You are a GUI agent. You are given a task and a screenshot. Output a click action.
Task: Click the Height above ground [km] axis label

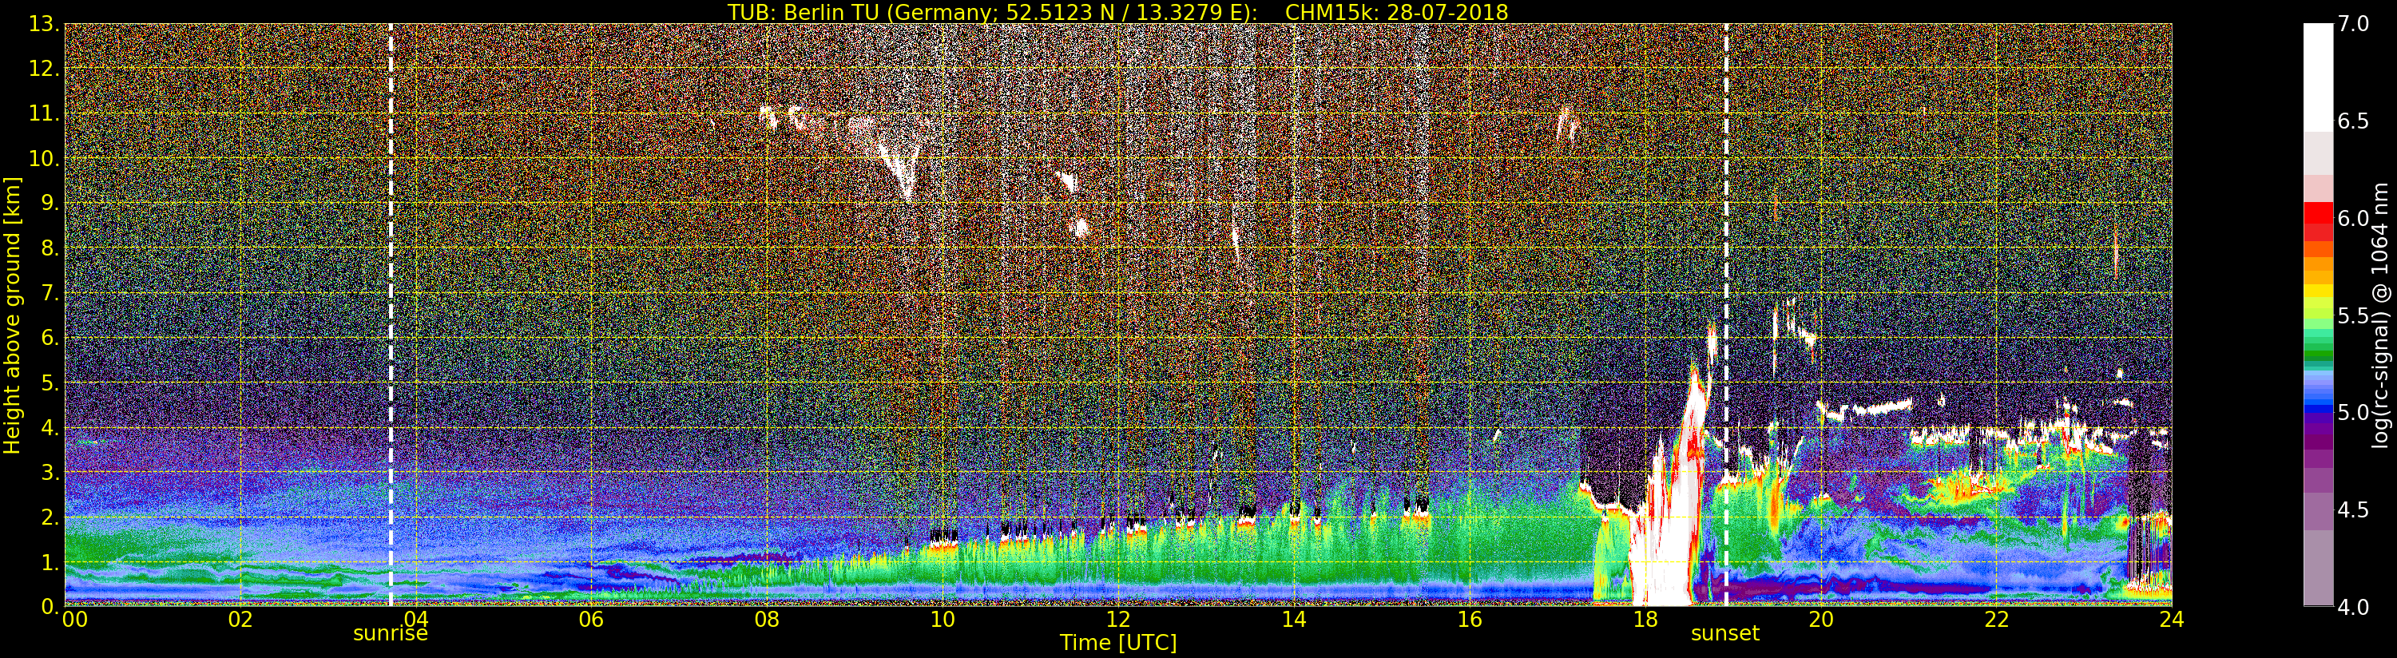(12, 315)
